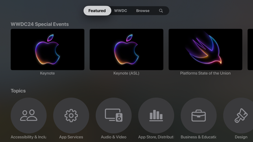
Task: Click the "App Store, Distributi" topic label
Action: coord(156,137)
